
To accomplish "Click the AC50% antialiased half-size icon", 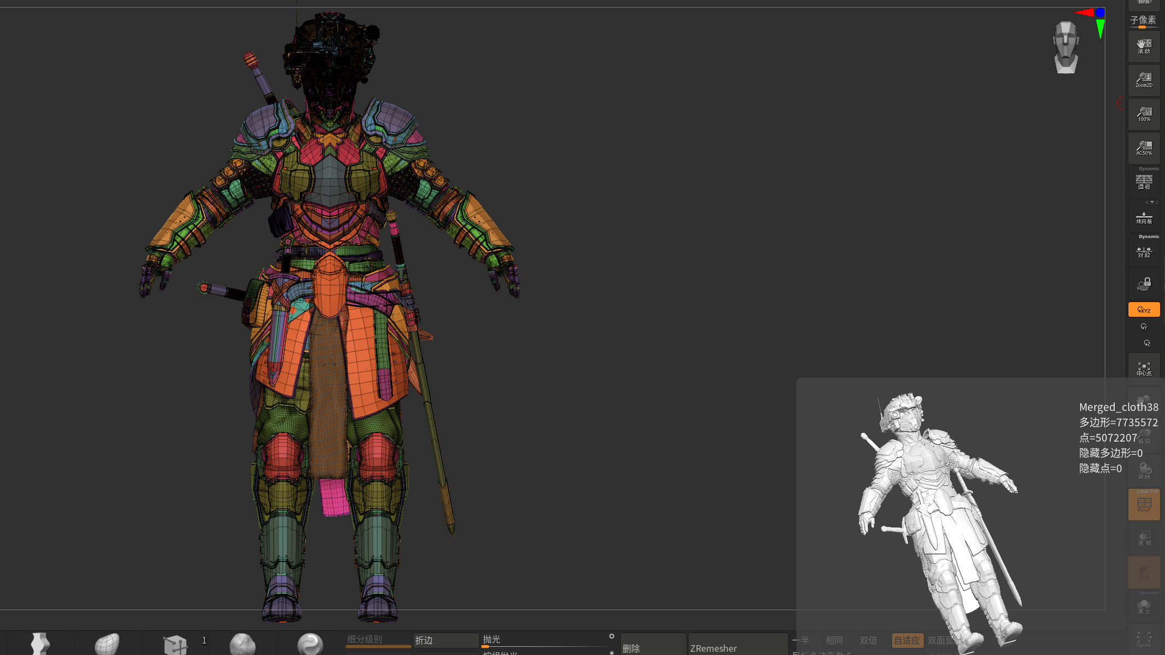I will (1144, 148).
